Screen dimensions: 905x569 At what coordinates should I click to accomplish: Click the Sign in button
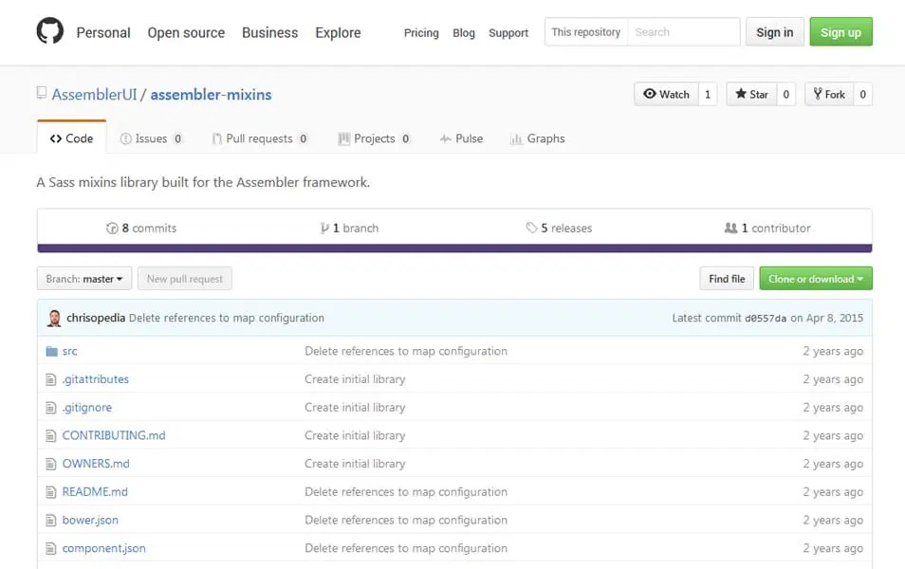point(774,31)
